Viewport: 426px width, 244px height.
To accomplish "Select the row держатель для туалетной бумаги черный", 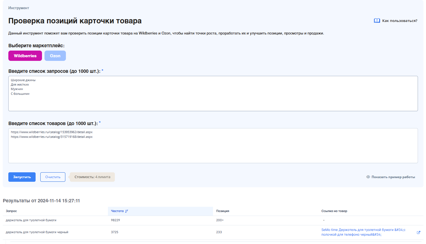I will pos(37,232).
